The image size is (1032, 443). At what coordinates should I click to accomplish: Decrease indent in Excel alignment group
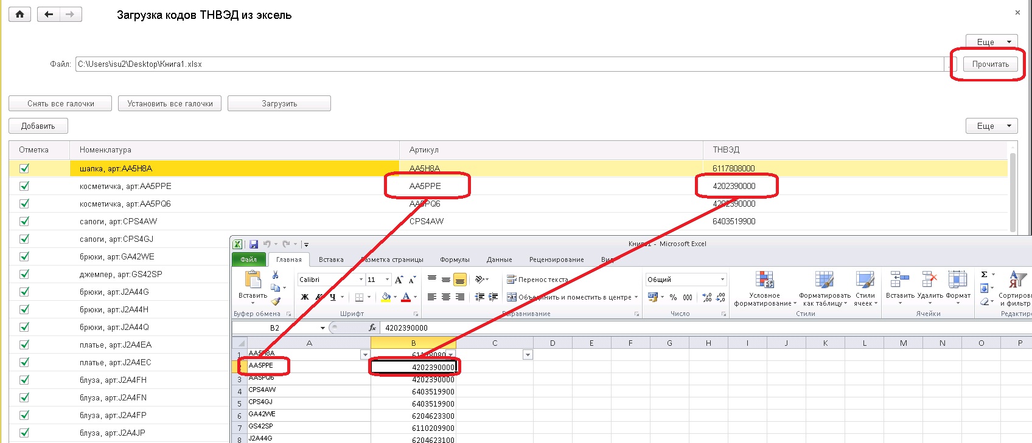(479, 297)
